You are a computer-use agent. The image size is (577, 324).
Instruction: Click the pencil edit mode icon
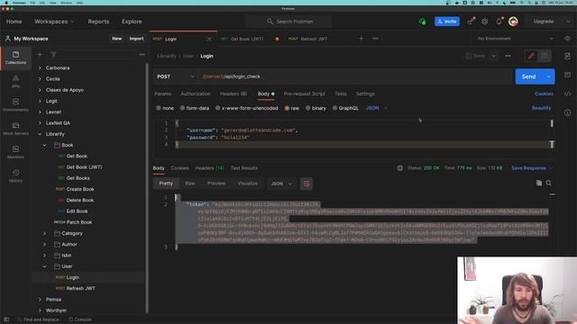[x=531, y=56]
